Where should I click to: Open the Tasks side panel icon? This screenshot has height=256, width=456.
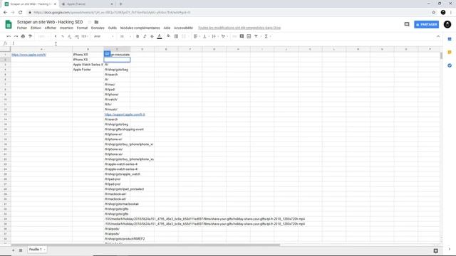[450, 65]
